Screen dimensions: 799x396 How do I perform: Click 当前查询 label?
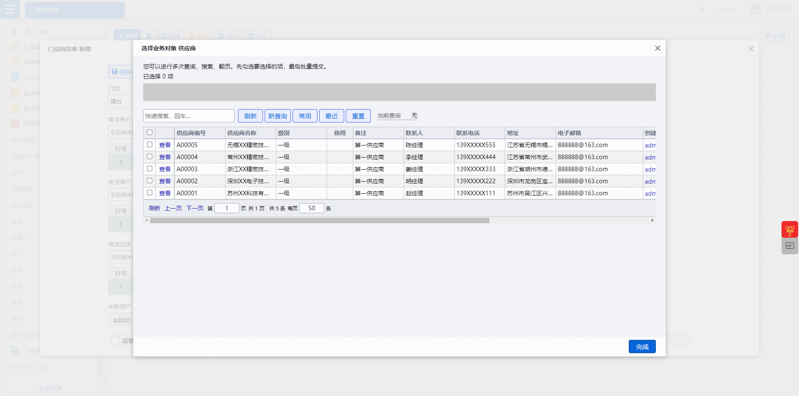coord(389,116)
